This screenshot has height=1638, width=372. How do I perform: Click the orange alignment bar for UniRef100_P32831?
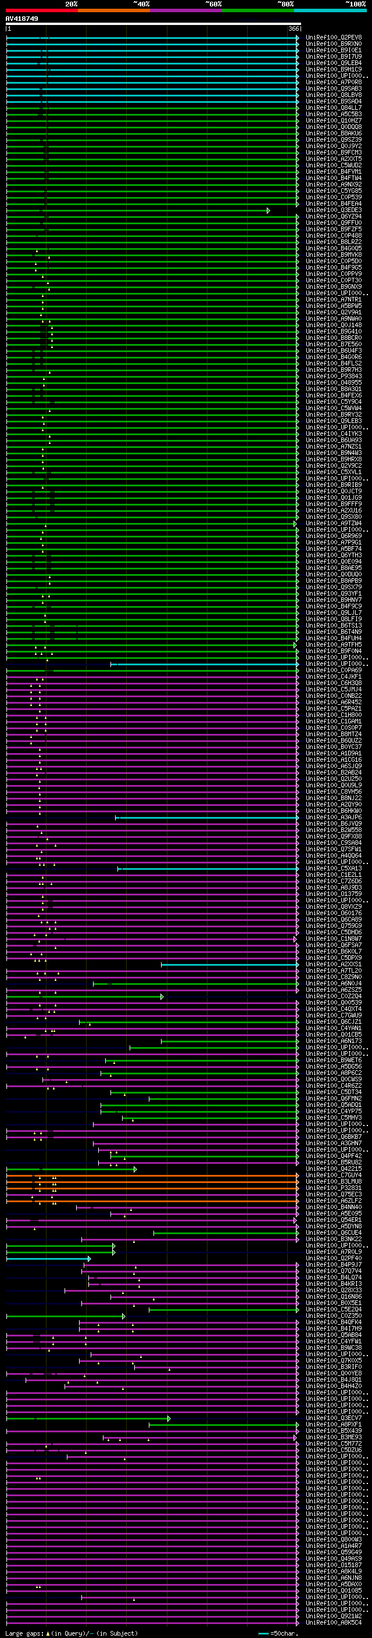click(153, 1188)
